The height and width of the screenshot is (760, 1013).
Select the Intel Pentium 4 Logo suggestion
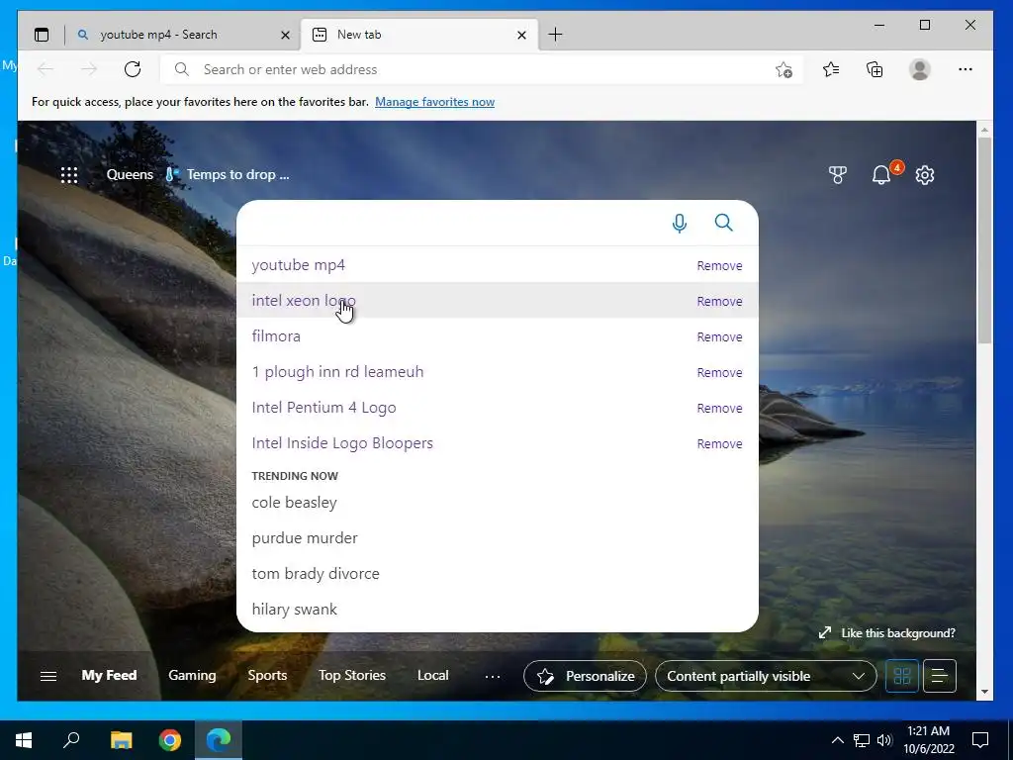tap(323, 407)
